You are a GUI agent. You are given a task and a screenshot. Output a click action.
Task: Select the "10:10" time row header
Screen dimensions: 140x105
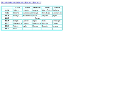tap(7, 16)
